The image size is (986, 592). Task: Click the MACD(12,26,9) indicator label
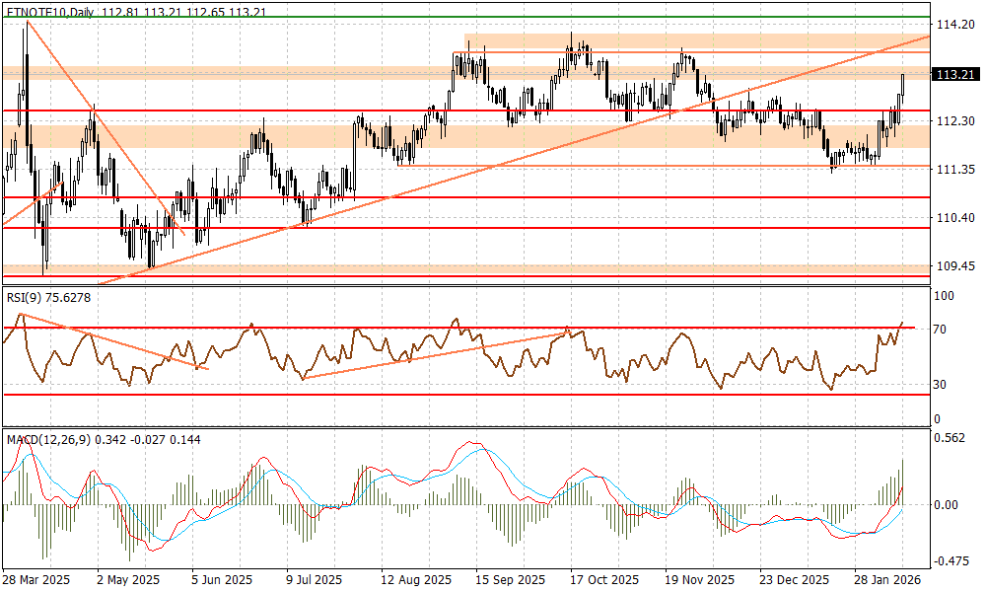49,439
